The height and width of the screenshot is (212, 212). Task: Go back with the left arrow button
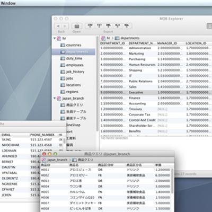coord(58,26)
